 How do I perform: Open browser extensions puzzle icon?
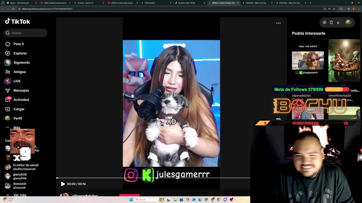tap(341, 9)
